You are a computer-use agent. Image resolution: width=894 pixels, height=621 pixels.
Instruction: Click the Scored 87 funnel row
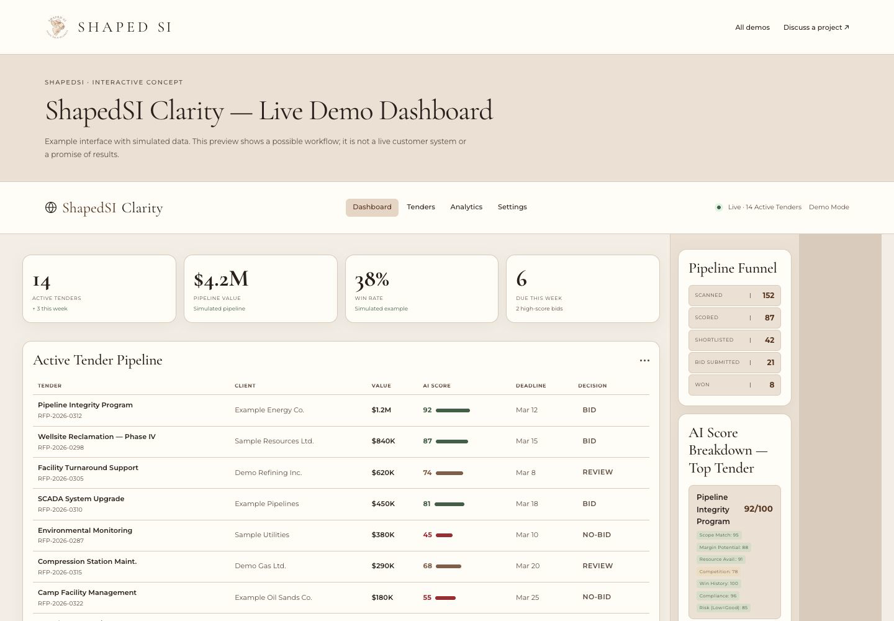(734, 318)
